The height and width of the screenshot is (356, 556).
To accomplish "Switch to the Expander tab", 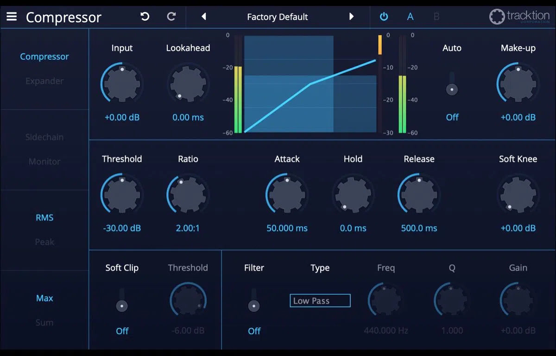I will [x=44, y=81].
